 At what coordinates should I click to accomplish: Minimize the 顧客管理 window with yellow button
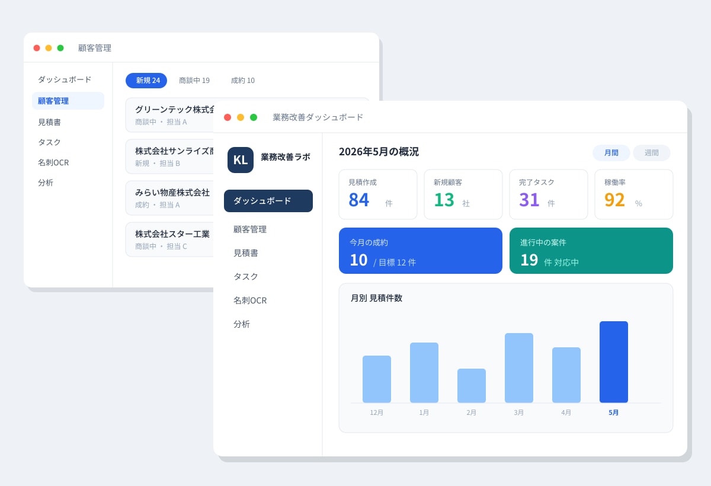click(x=49, y=48)
